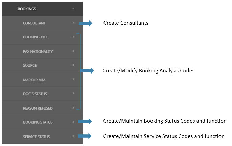Click double-arrow icon beside BOOKING STATUS
The image size is (232, 146).
73,122
